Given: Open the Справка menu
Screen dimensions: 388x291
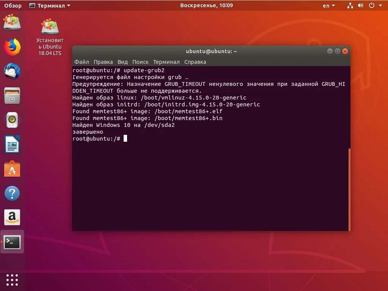Looking at the screenshot, I should (195, 62).
